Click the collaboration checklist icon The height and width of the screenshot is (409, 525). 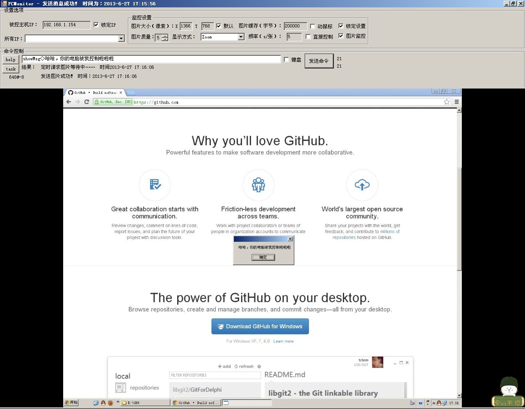click(155, 185)
